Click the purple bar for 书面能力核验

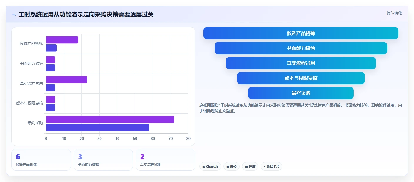point(51,60)
